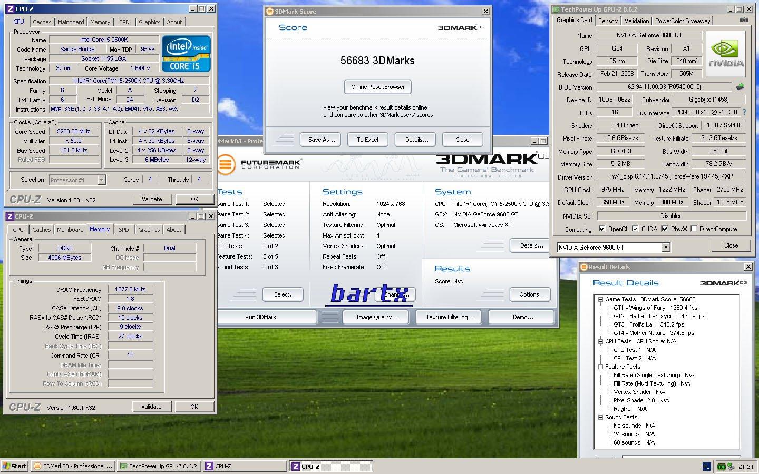Click the 3DMark03 taskbar button
The width and height of the screenshot is (759, 474).
coord(73,466)
